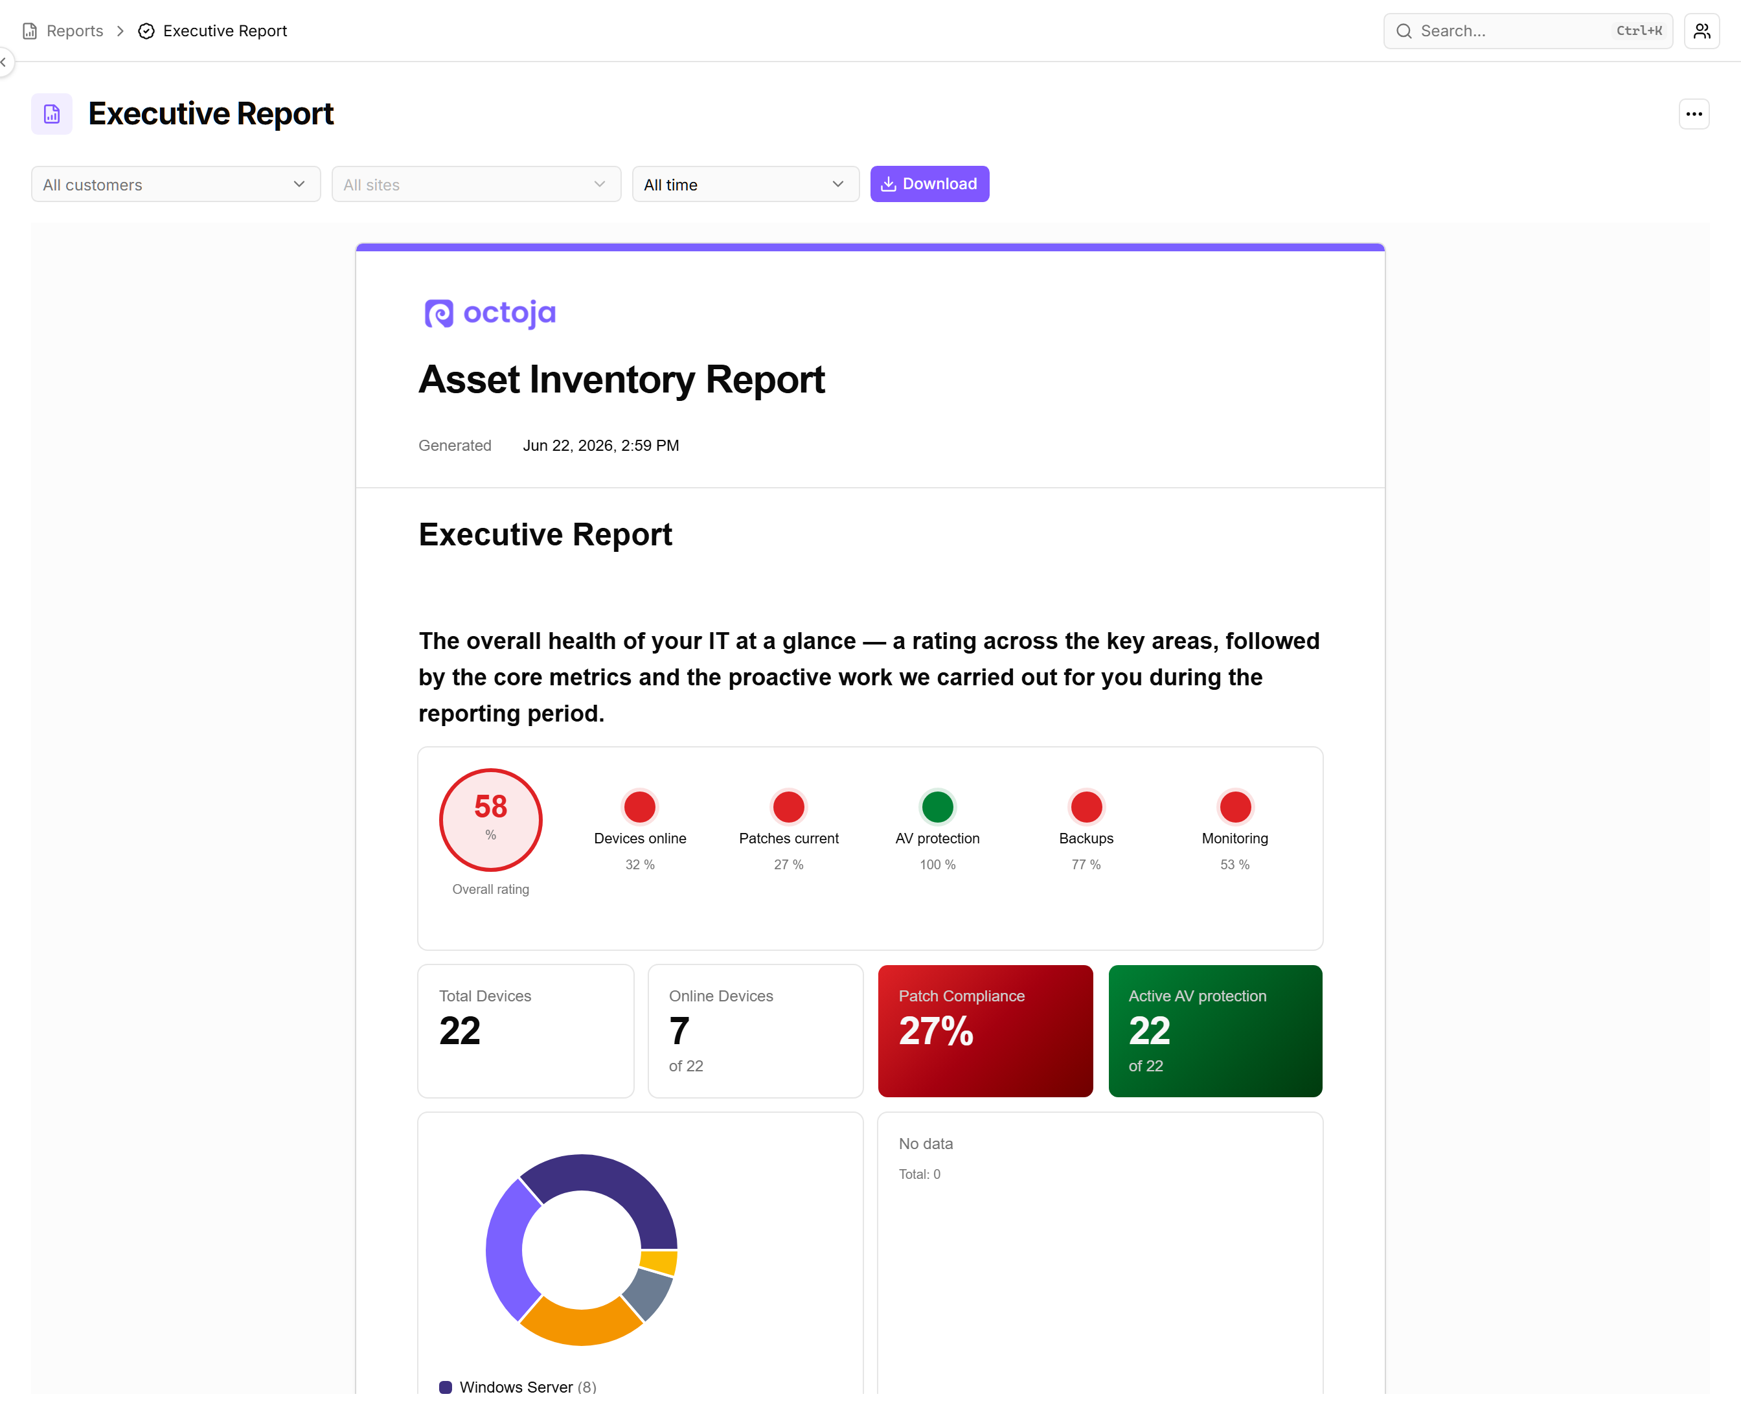Click the Devices online red status dot
The height and width of the screenshot is (1425, 1741).
[x=639, y=807]
